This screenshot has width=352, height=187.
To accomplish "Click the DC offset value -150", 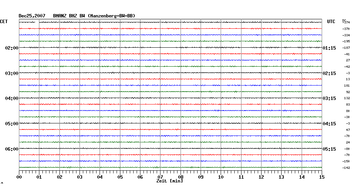I will 346,161.
